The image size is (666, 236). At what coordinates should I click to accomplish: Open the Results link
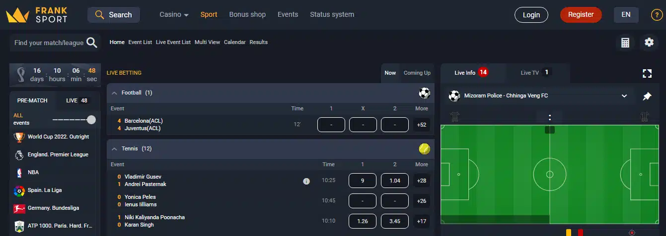(x=258, y=43)
